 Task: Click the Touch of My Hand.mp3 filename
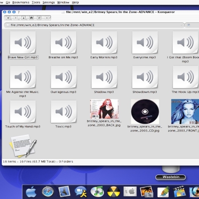pos(23,126)
